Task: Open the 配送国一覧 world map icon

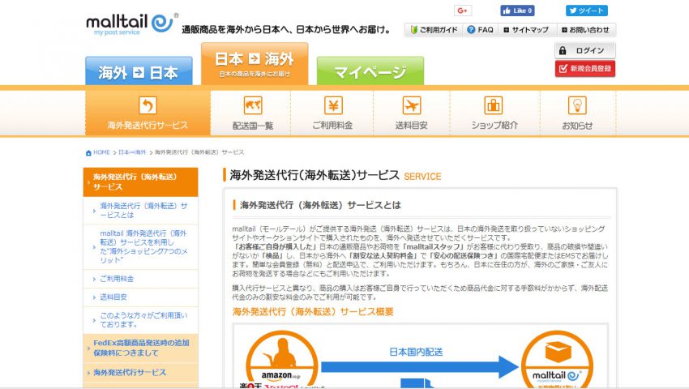Action: point(252,106)
